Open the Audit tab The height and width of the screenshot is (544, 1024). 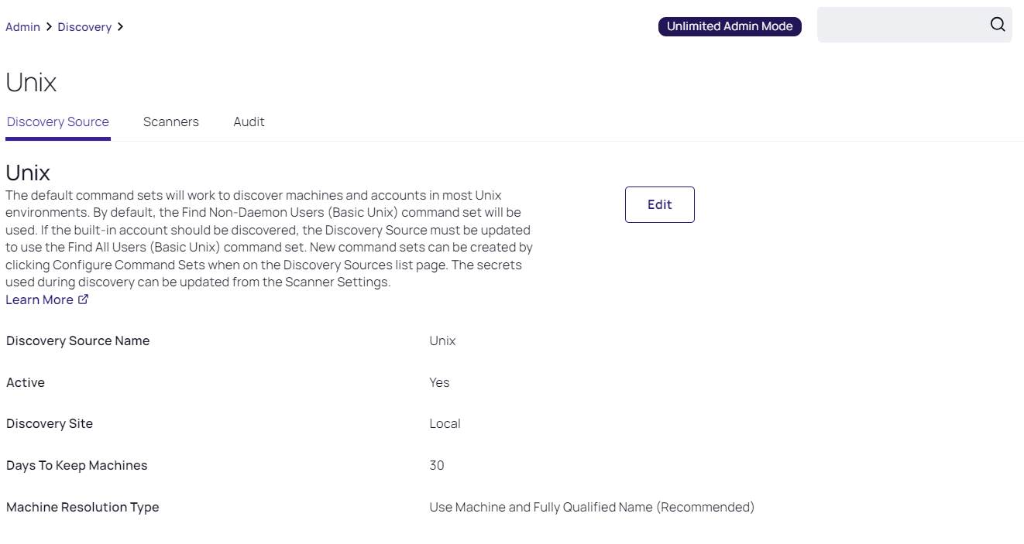[249, 122]
